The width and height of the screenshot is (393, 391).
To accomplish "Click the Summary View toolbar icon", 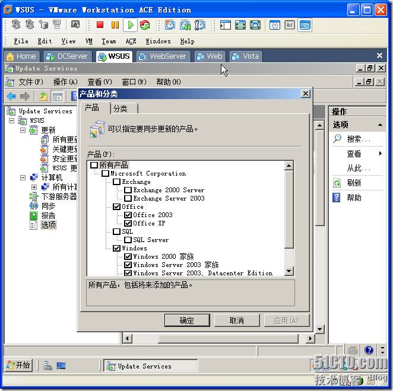I will (275, 25).
